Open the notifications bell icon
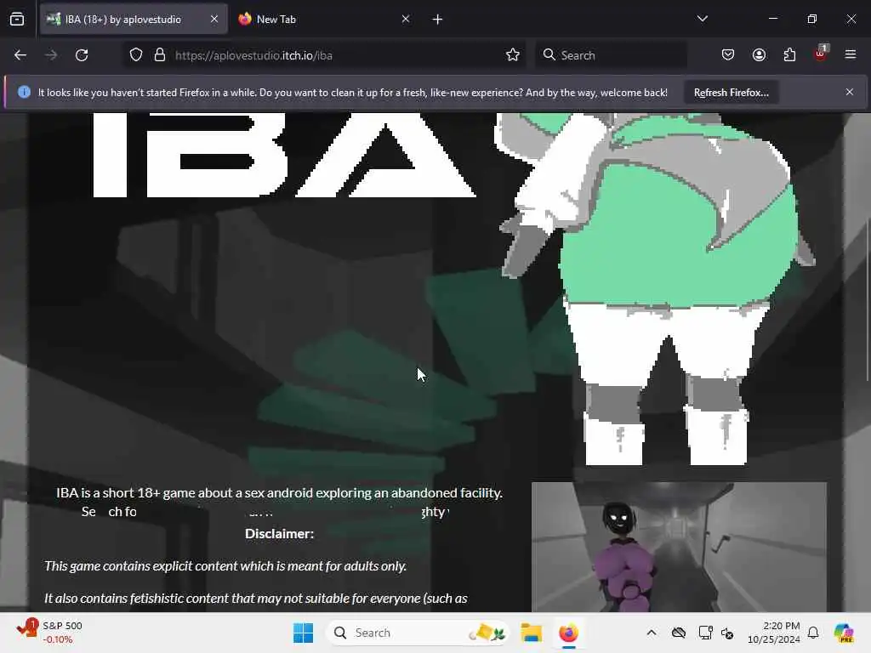This screenshot has width=871, height=653. click(813, 633)
